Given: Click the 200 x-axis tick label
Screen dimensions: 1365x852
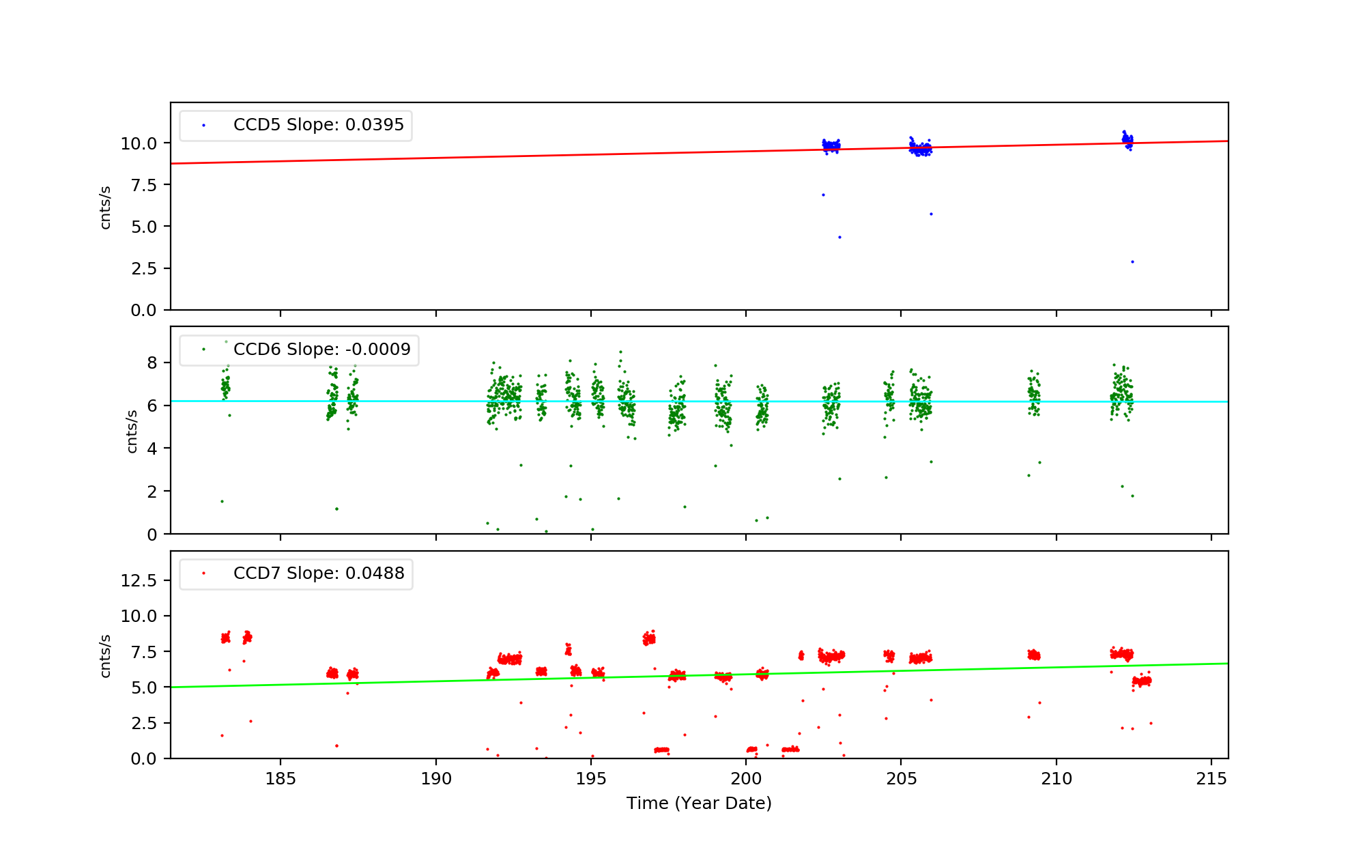Looking at the screenshot, I should tap(746, 779).
